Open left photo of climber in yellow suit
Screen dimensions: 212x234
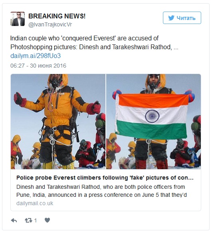[x=58, y=122]
